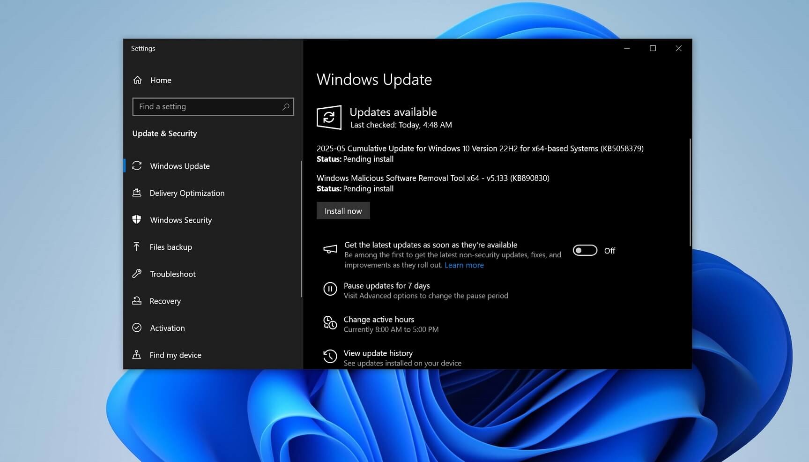809x462 pixels.
Task: Open Troubleshoot using the wrench icon
Action: click(137, 274)
